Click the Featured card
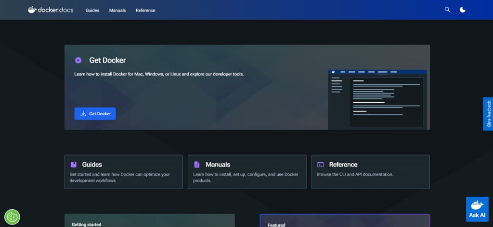 click(345, 220)
